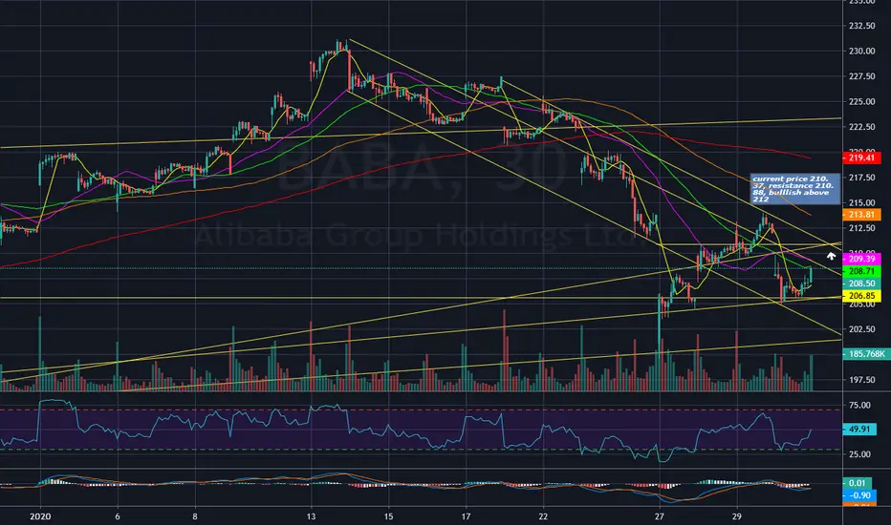Select the orange 213.81 price label
Image resolution: width=891 pixels, height=525 pixels.
(861, 215)
